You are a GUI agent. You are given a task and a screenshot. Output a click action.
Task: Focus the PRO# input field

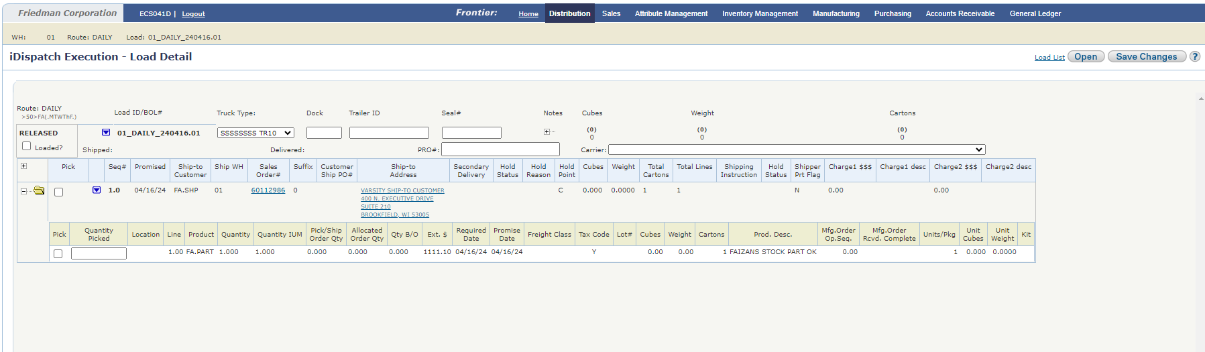tap(500, 149)
